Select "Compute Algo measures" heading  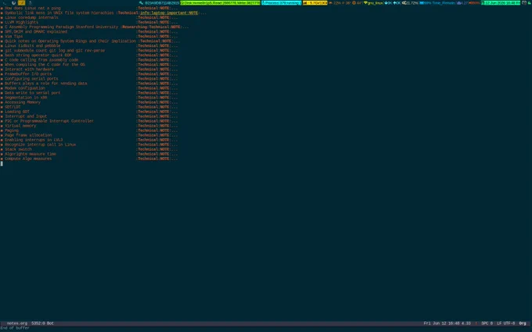28,159
